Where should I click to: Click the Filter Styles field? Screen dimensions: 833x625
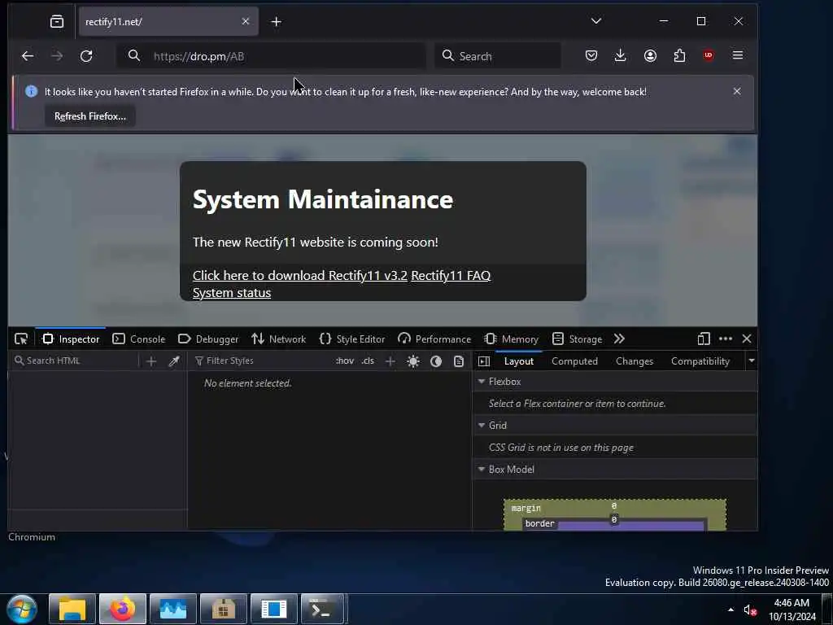click(260, 361)
